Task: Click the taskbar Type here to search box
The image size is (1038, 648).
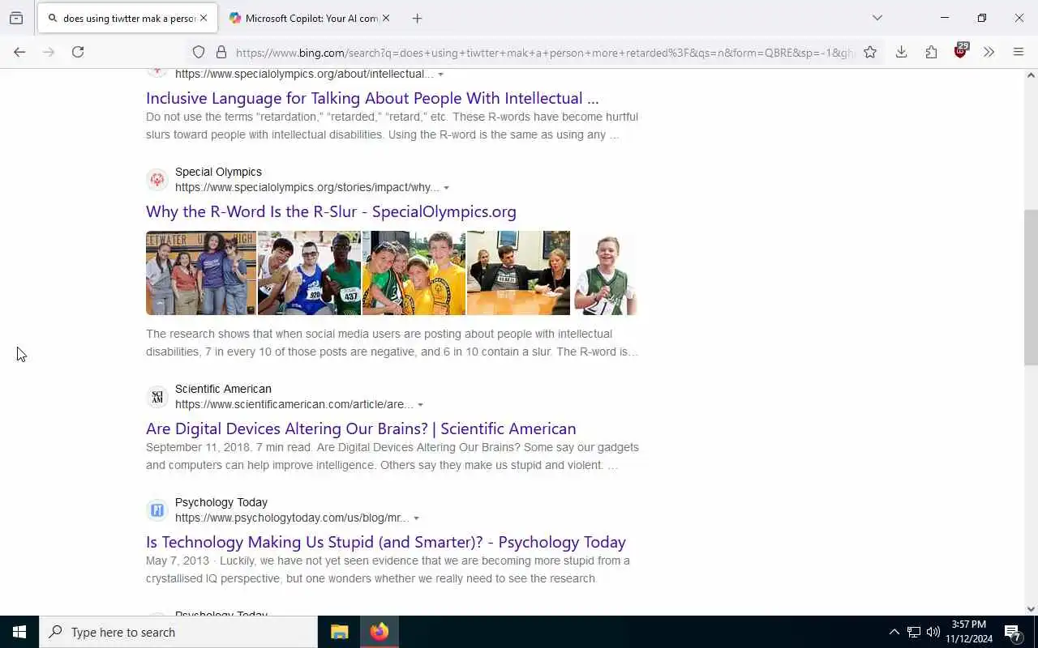Action: [178, 632]
